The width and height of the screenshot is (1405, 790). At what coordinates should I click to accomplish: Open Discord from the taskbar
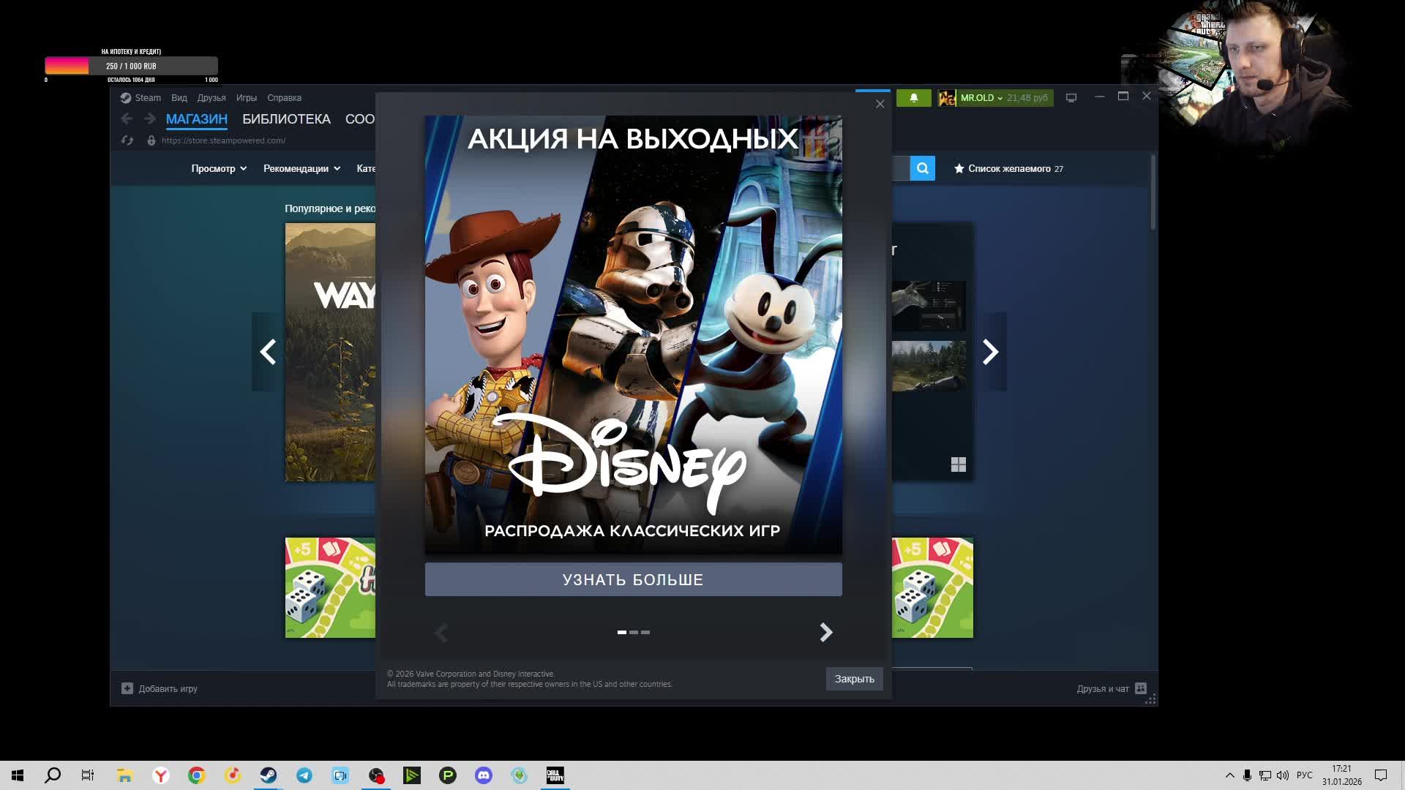pos(484,775)
